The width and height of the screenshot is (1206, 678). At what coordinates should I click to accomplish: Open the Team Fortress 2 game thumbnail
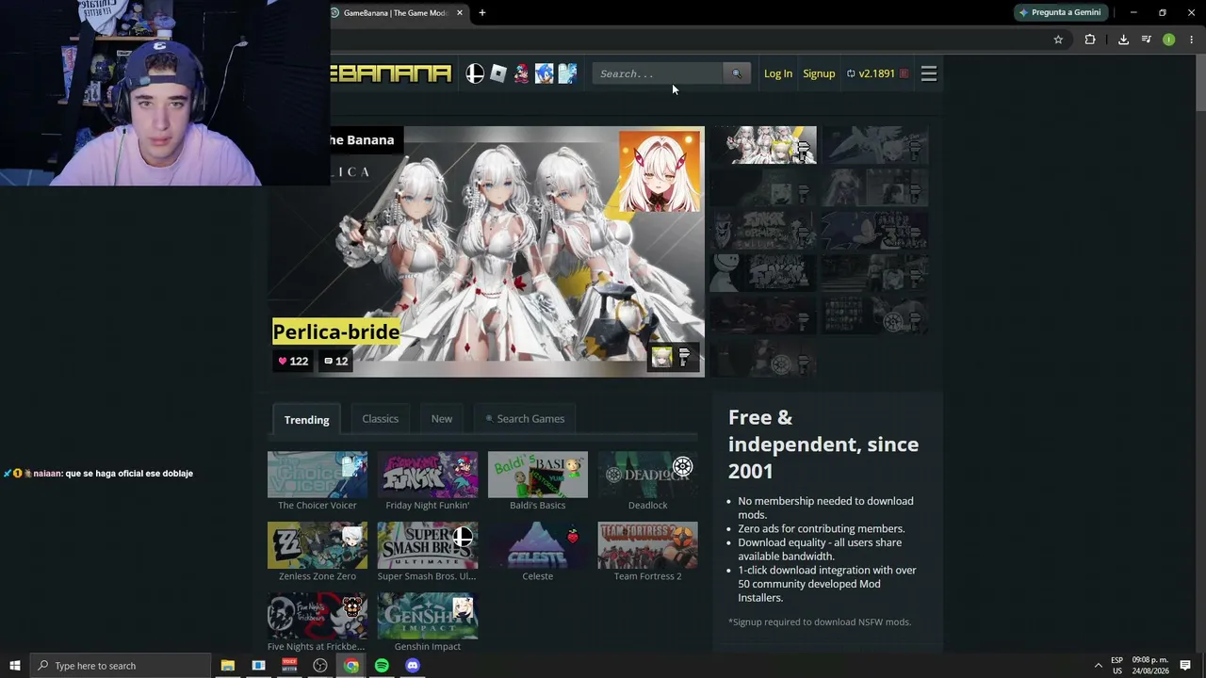pyautogui.click(x=648, y=545)
